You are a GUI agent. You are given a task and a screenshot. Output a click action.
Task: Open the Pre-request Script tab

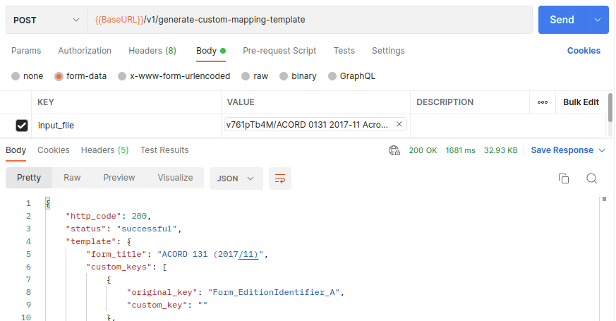[x=279, y=51]
